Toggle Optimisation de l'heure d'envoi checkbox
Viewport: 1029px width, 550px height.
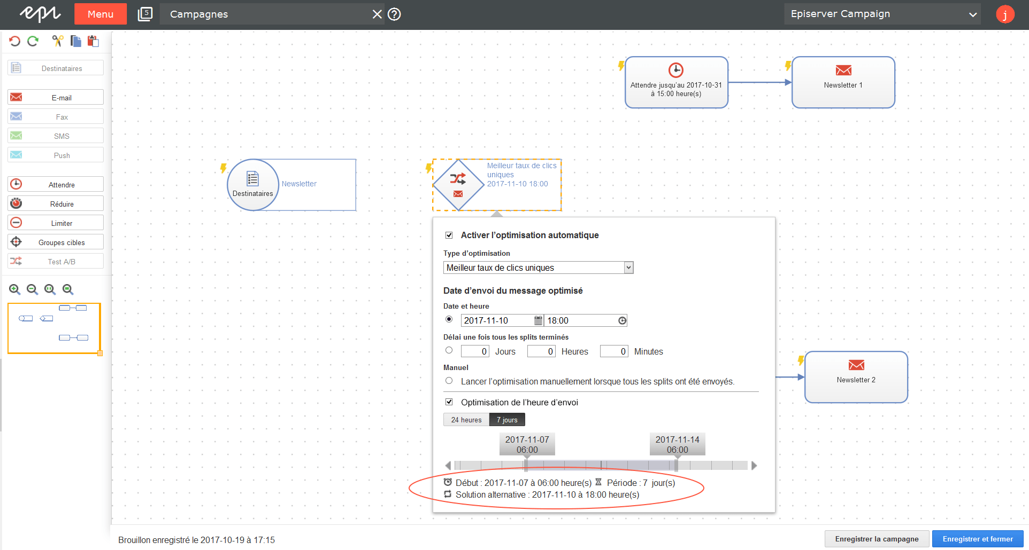tap(449, 402)
